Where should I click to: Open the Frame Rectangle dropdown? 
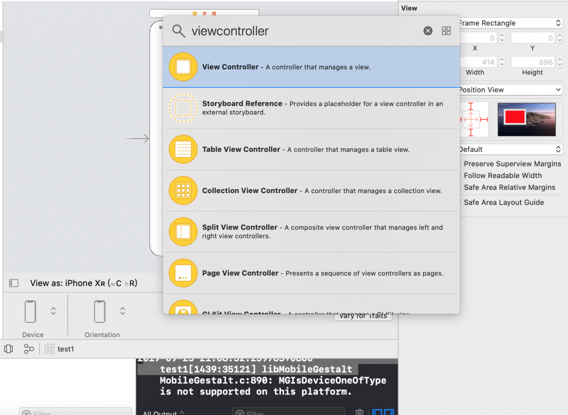point(511,23)
